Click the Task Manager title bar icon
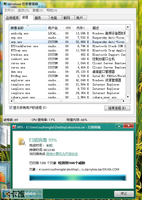This screenshot has width=142, height=200. (5, 4)
